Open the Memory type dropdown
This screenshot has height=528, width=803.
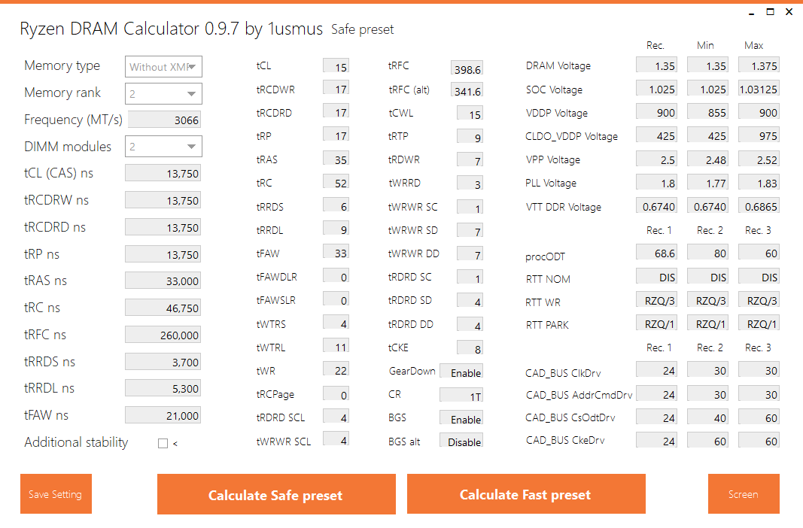pos(164,66)
